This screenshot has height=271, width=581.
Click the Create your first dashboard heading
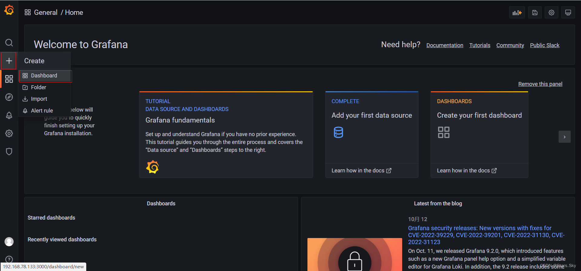click(479, 115)
